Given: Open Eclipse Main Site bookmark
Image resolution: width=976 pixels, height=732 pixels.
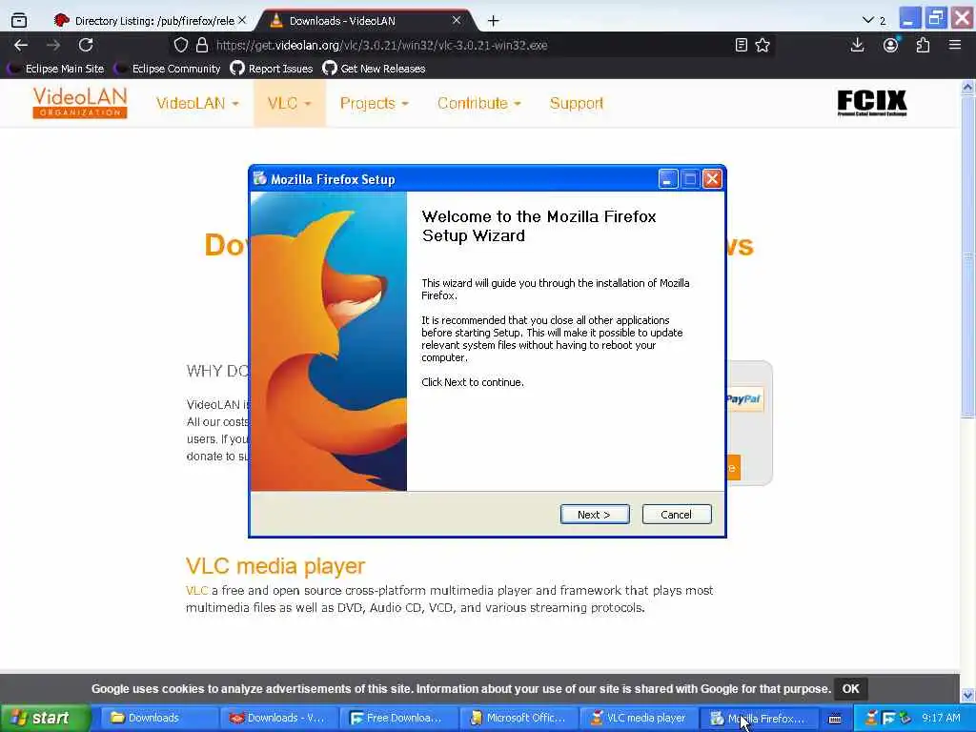Looking at the screenshot, I should pos(56,69).
